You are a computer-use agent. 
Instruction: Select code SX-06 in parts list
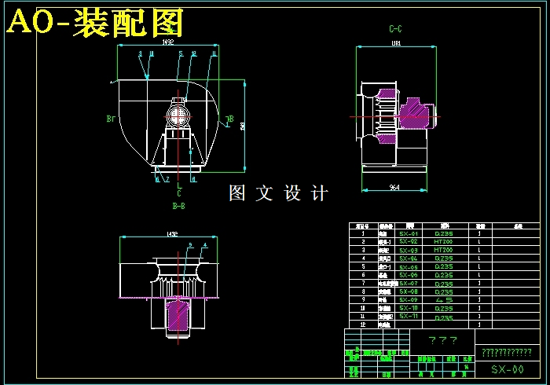(x=409, y=275)
